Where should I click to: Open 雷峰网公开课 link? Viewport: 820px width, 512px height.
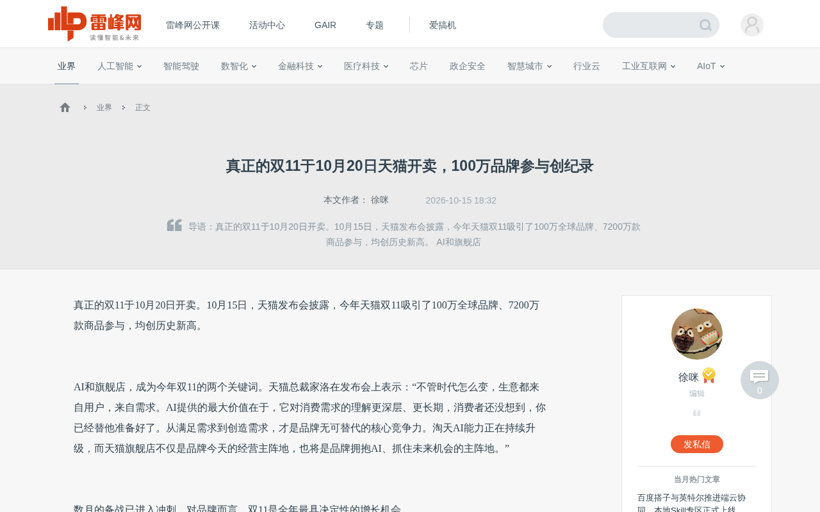[x=193, y=25]
